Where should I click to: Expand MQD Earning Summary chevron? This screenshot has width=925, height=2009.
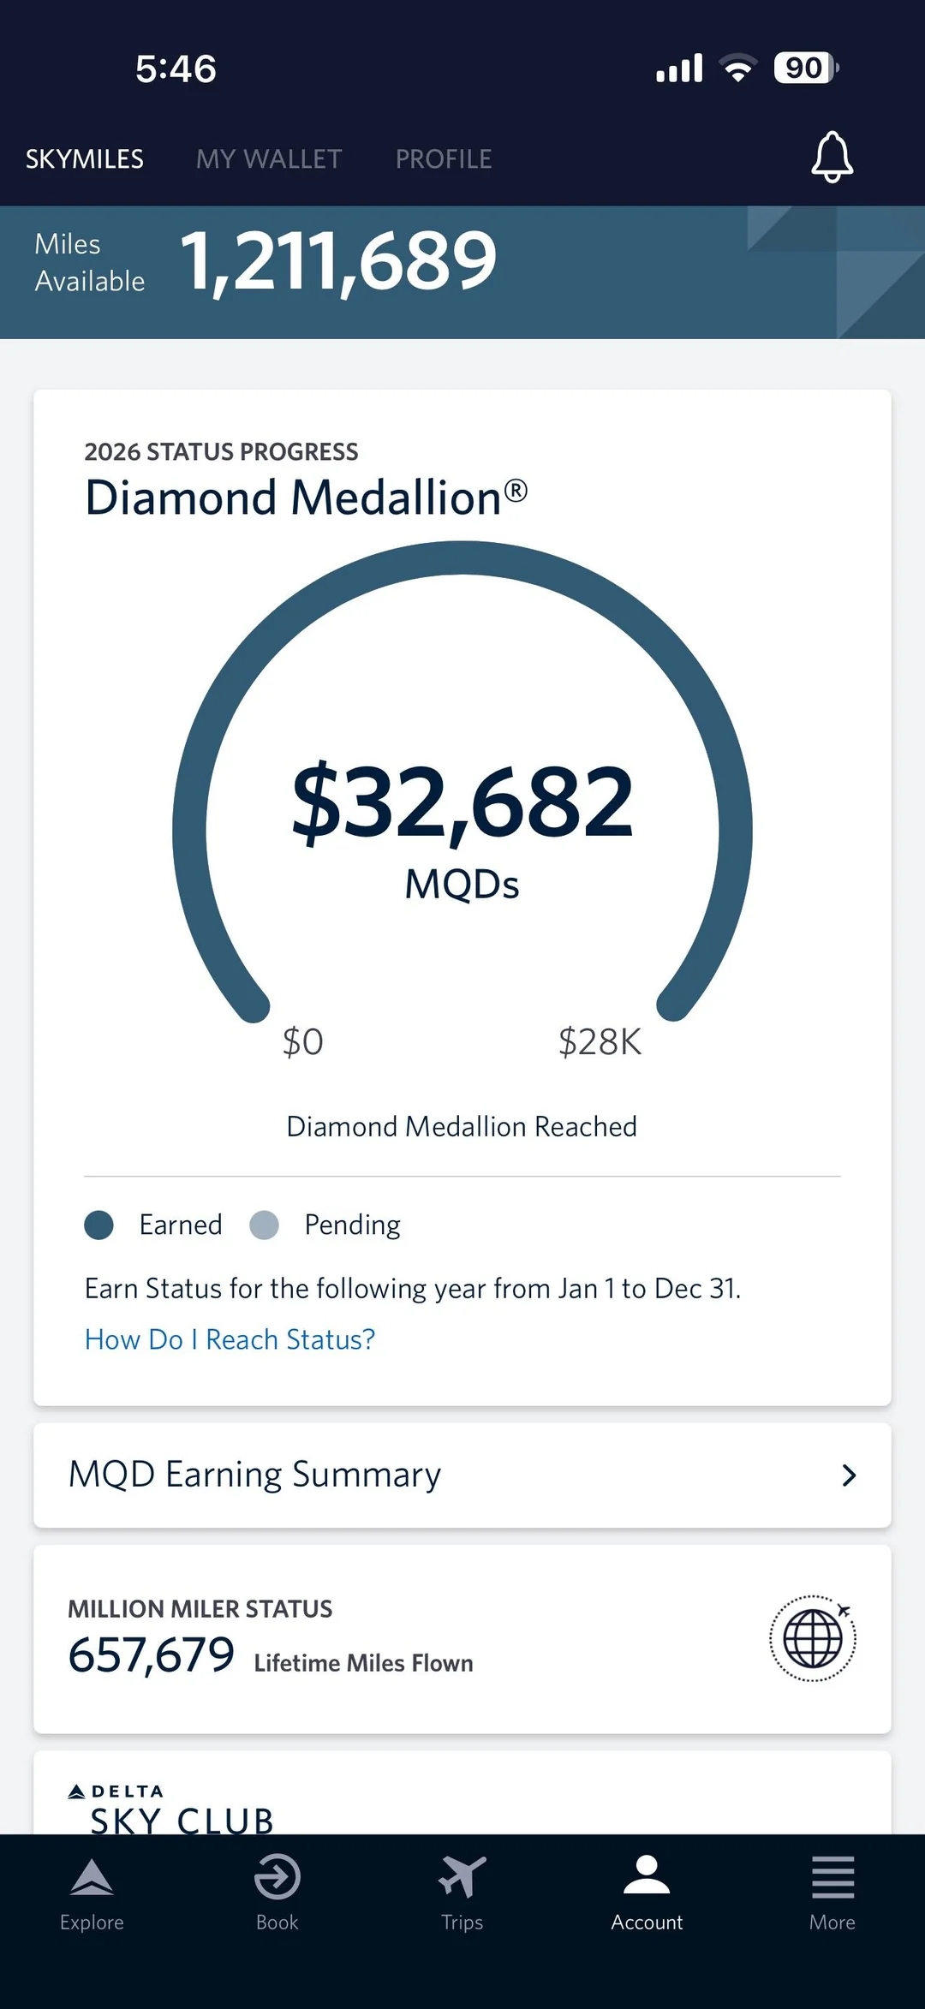click(x=848, y=1475)
